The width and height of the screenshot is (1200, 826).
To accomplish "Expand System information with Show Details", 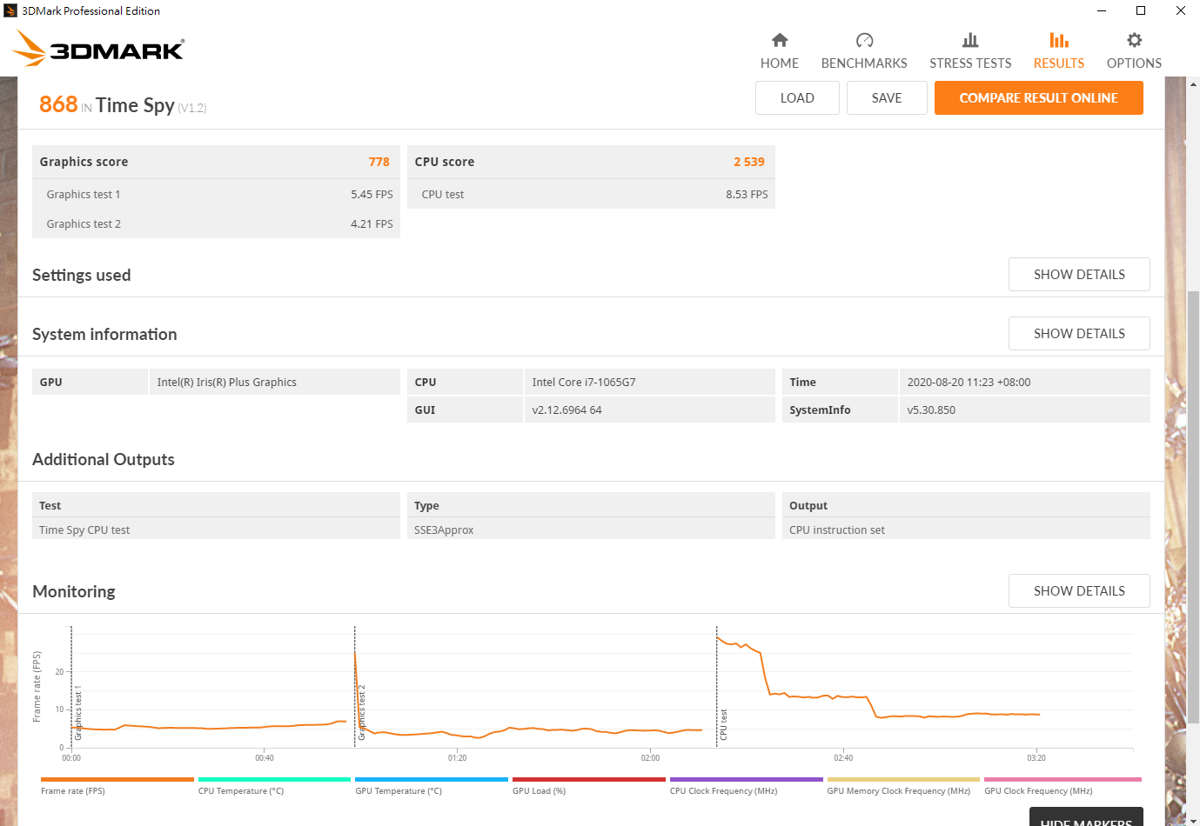I will tap(1078, 334).
